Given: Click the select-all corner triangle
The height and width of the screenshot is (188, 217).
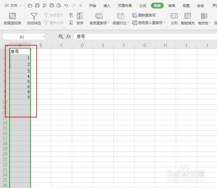Looking at the screenshot, I should click(7, 45).
